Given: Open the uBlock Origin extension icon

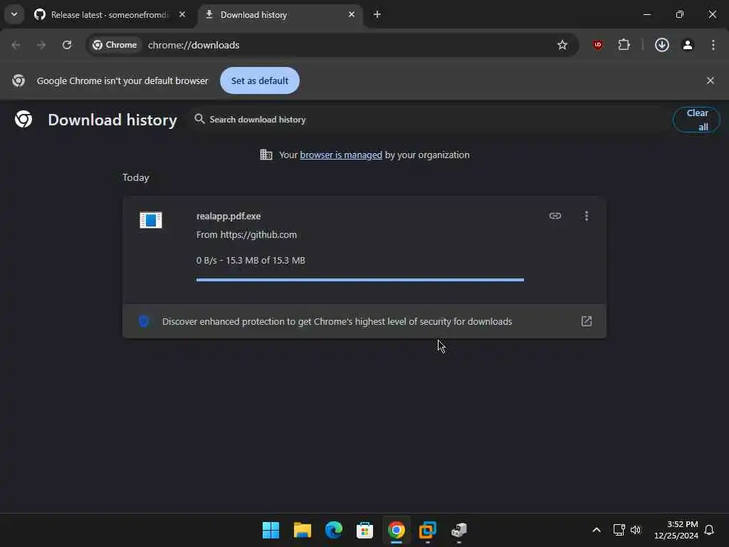Looking at the screenshot, I should coord(597,45).
